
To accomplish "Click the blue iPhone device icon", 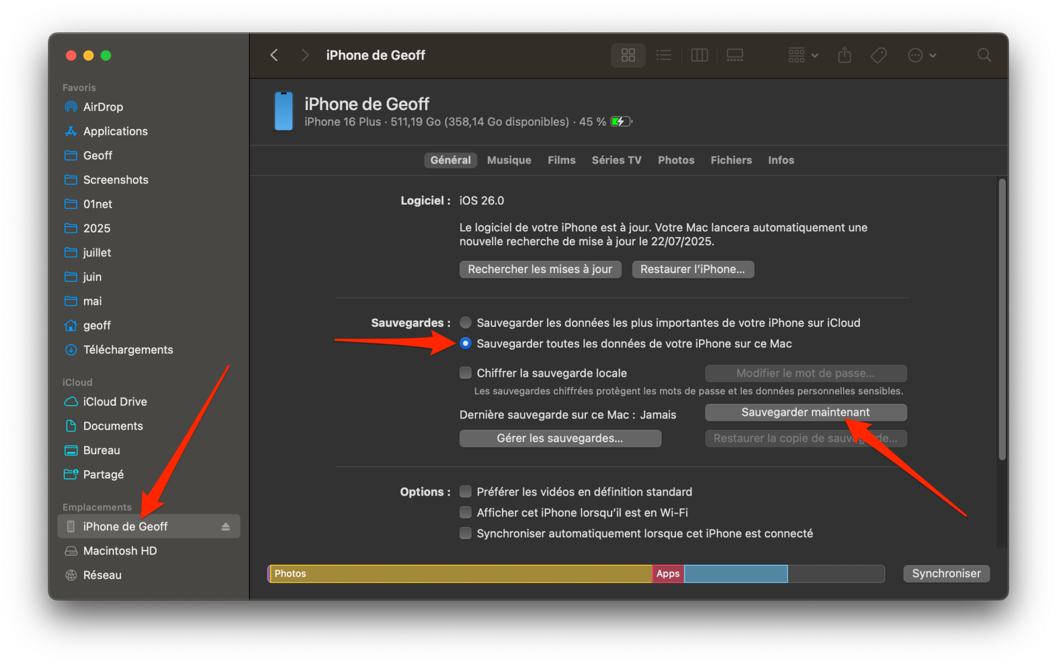I will click(284, 111).
